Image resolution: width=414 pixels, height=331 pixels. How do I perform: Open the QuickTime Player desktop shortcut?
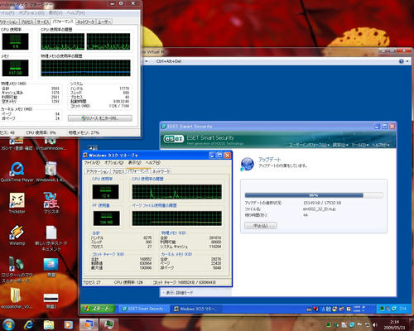click(17, 172)
